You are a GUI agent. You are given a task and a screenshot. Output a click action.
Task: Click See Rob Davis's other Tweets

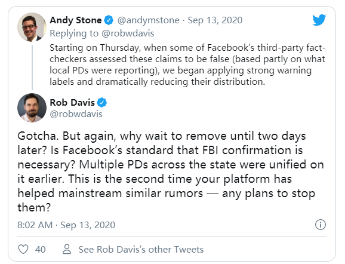[x=141, y=250]
